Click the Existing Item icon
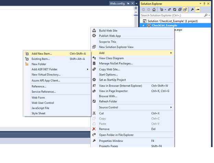Viewport: 214px width, 163px height. pyautogui.click(x=27, y=59)
